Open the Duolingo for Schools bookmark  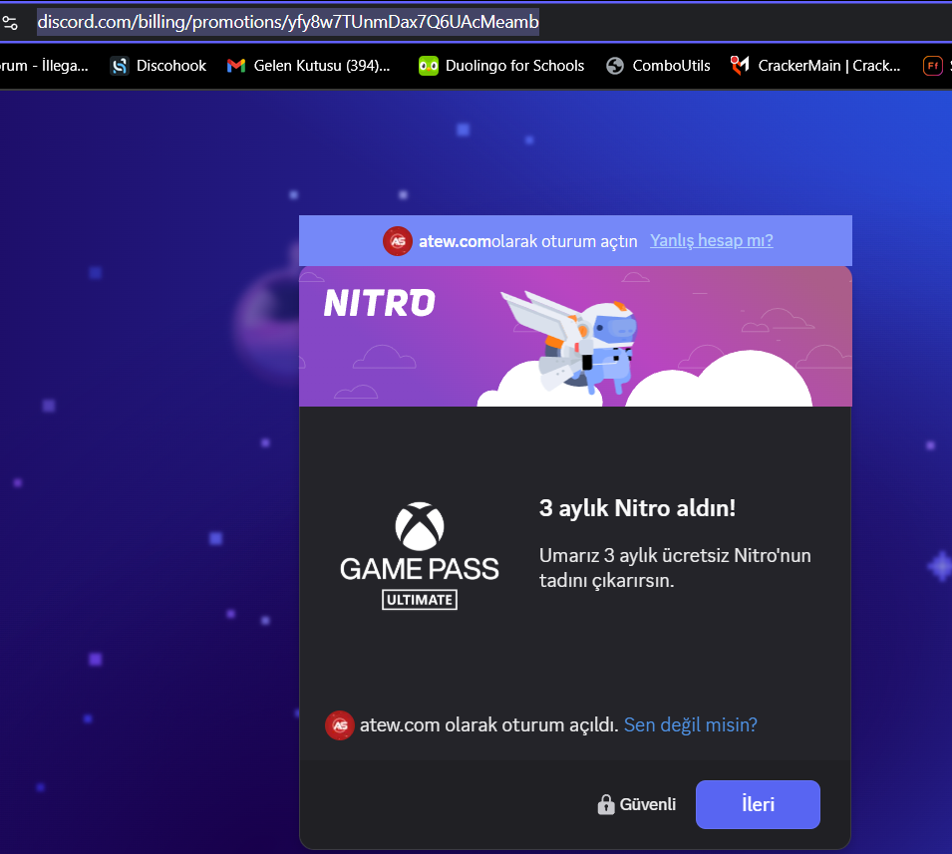(501, 66)
